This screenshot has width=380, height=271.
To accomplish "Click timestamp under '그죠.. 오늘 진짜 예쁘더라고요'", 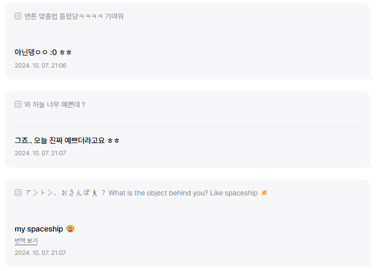I will (x=40, y=153).
